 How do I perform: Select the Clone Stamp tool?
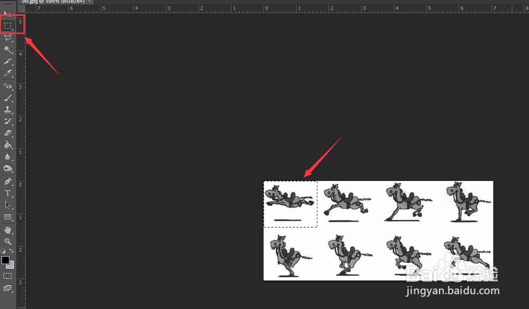7,110
